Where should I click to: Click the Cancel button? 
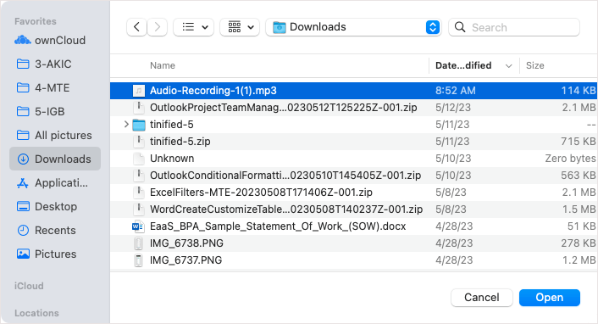pos(482,298)
